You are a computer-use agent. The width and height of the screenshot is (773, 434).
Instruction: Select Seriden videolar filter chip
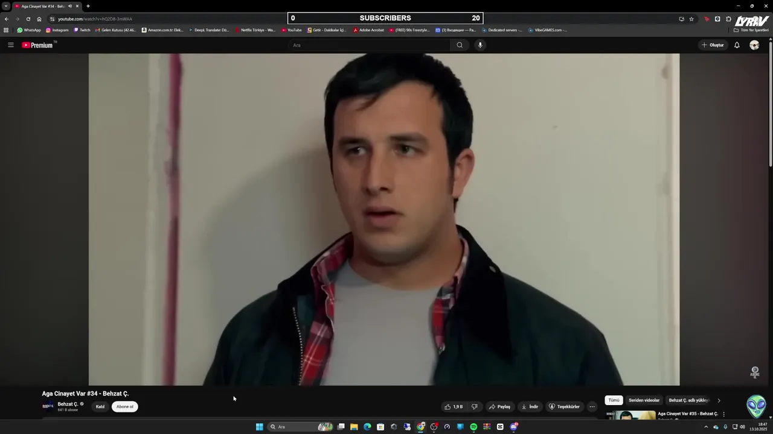[644, 400]
